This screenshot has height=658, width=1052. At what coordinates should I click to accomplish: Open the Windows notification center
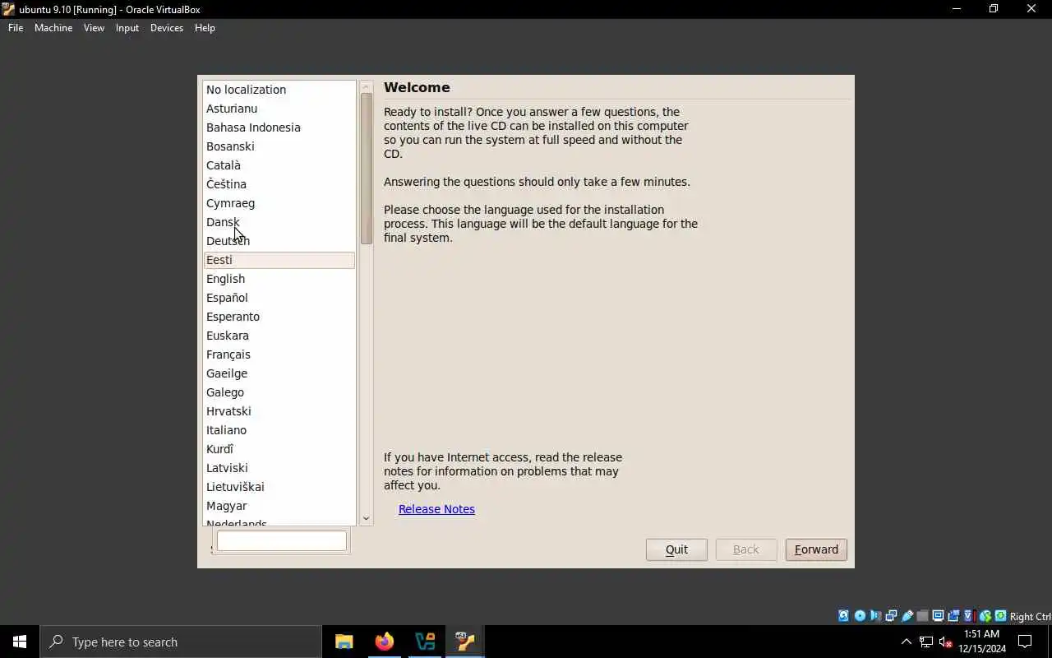tap(1025, 642)
